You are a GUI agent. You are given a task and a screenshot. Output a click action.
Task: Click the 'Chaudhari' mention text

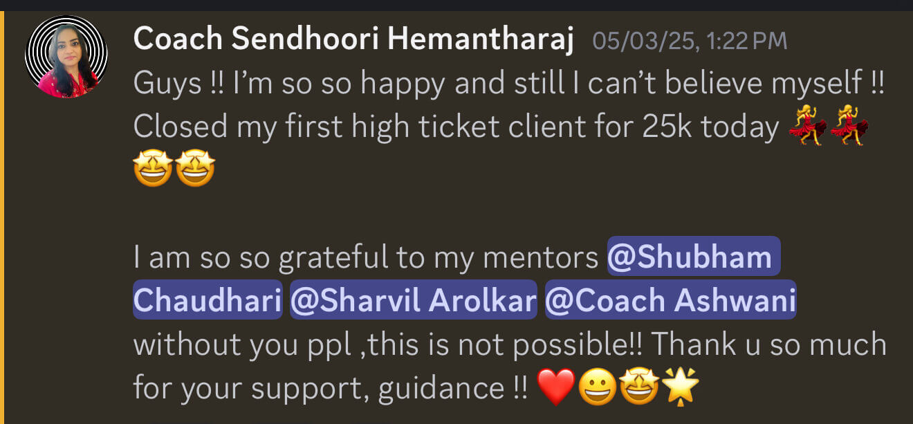click(x=207, y=300)
